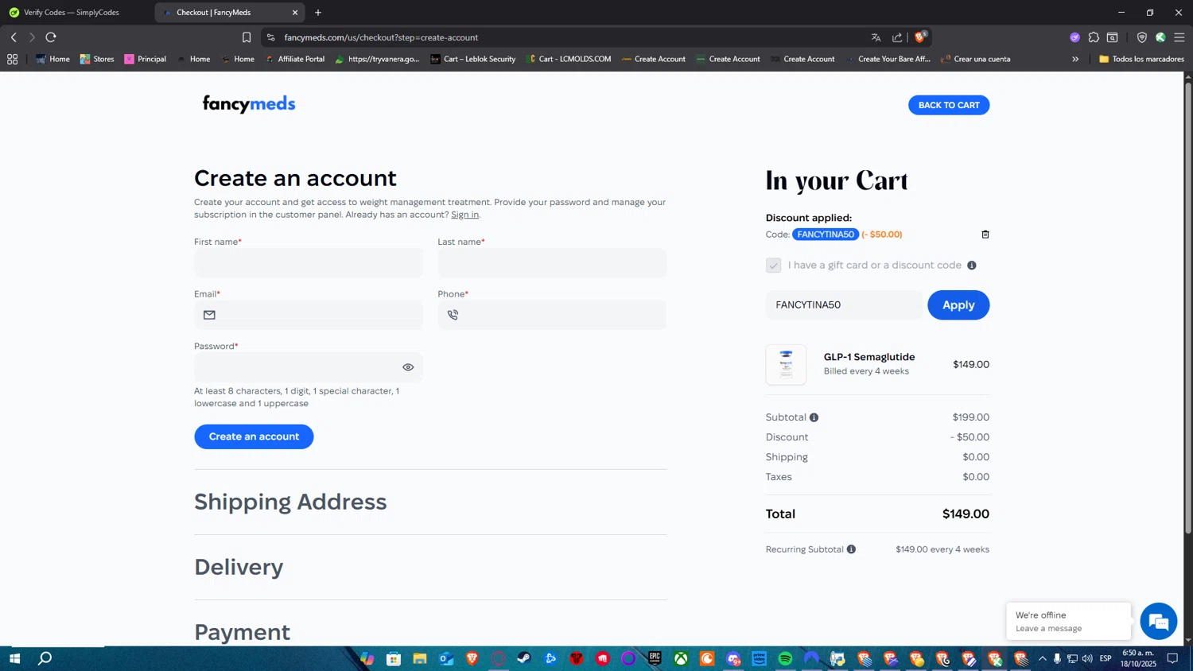Image resolution: width=1193 pixels, height=671 pixels.
Task: Open Spotify from the taskbar
Action: pyautogui.click(x=785, y=658)
